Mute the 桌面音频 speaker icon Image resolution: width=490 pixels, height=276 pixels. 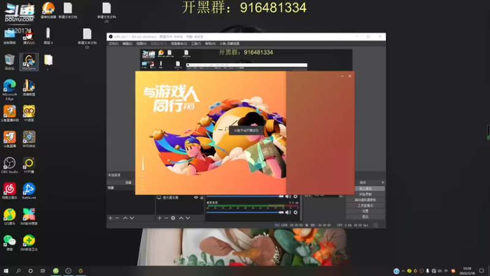[288, 212]
